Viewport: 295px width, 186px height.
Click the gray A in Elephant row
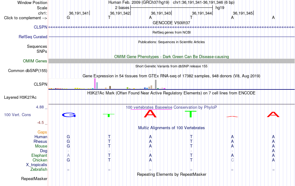point(68,155)
